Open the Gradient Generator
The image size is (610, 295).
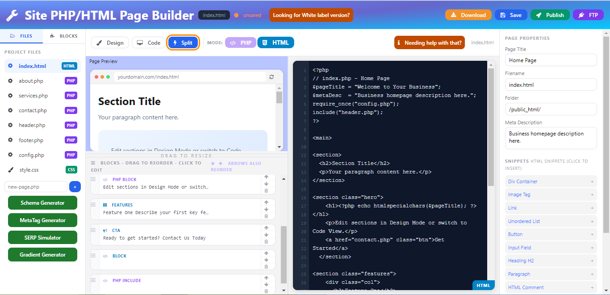tap(42, 255)
